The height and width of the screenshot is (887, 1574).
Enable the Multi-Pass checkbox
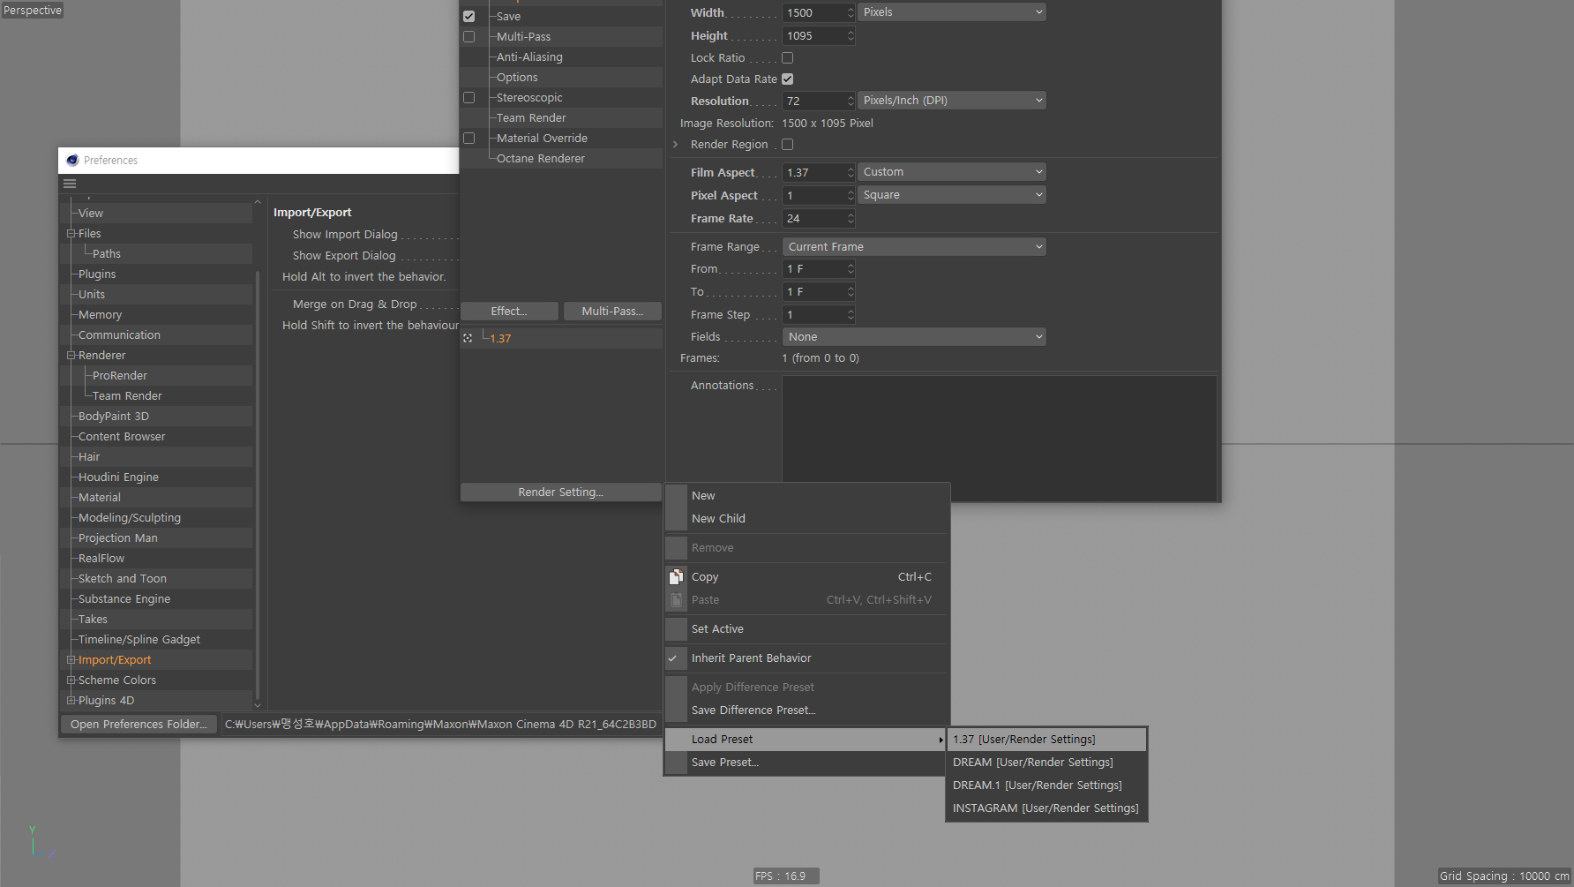pos(468,36)
